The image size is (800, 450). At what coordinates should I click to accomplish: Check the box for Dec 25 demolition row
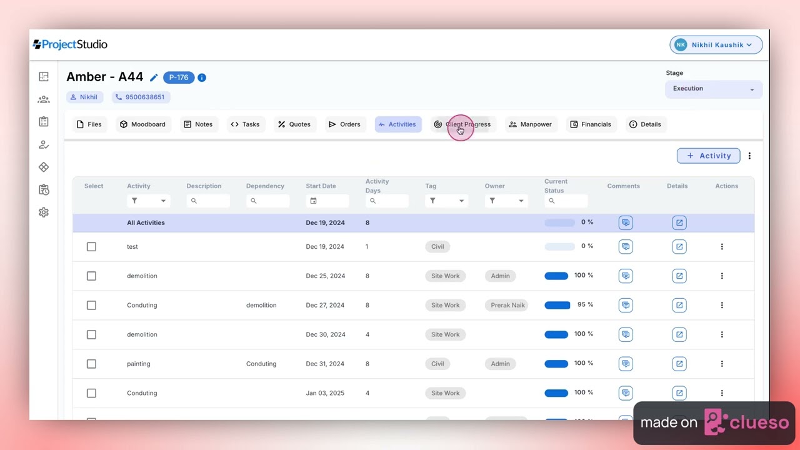[x=91, y=276]
